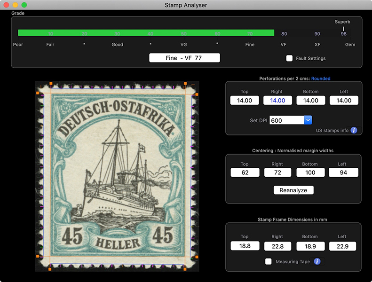372x282 pixels.
Task: Click the Left centering value 94
Action: click(343, 172)
